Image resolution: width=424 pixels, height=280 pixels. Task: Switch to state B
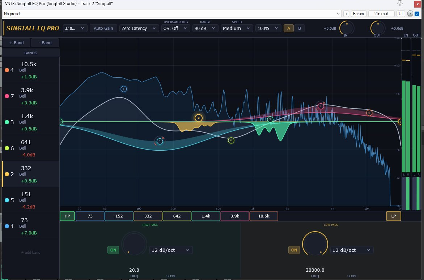point(299,28)
